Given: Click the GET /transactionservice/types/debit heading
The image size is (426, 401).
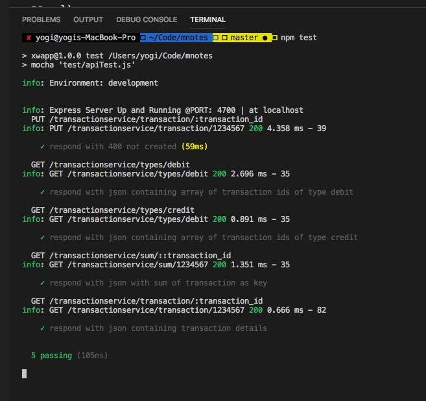Looking at the screenshot, I should click(110, 165).
